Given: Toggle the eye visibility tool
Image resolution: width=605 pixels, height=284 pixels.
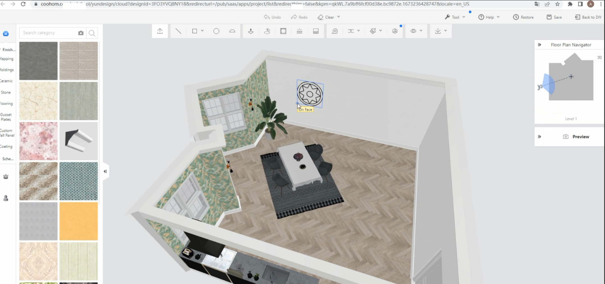Looking at the screenshot, I should 413,31.
